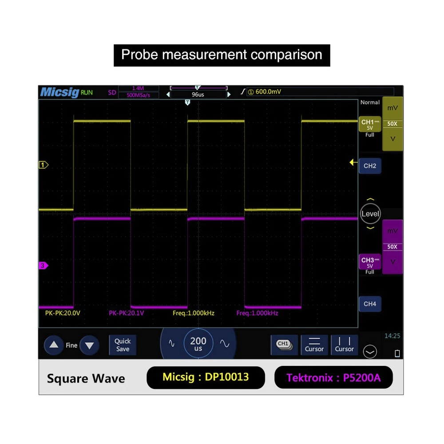The height and width of the screenshot is (444, 444).
Task: Click the Micsig : DP10013 label
Action: (x=206, y=377)
